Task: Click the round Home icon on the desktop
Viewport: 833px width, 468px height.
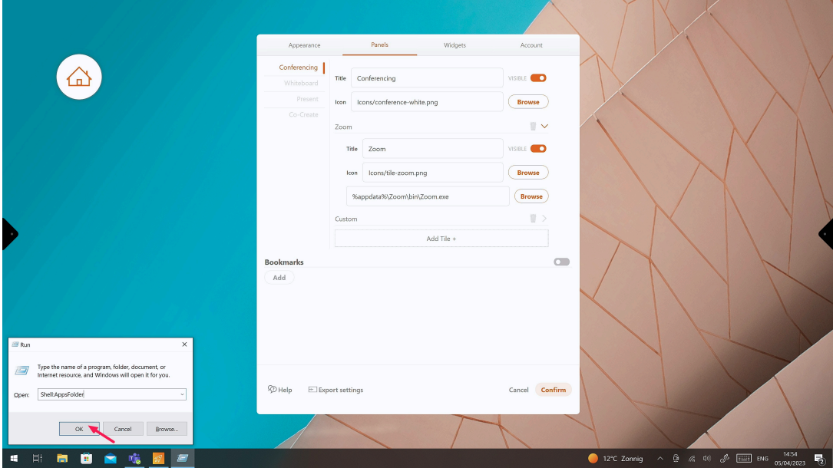Action: click(x=79, y=77)
